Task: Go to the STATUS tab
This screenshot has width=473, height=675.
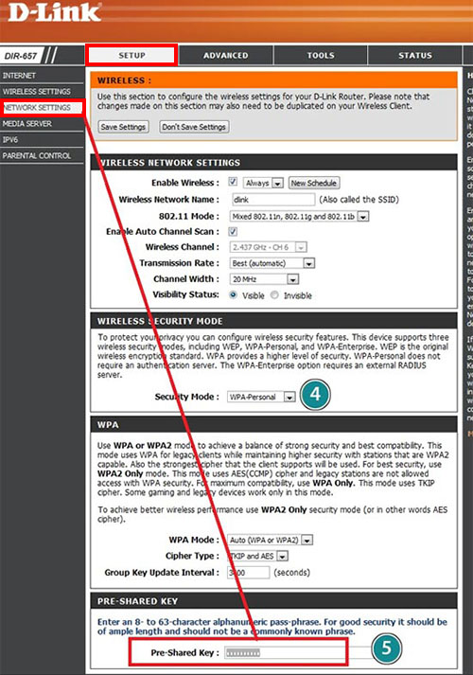Action: tap(415, 55)
